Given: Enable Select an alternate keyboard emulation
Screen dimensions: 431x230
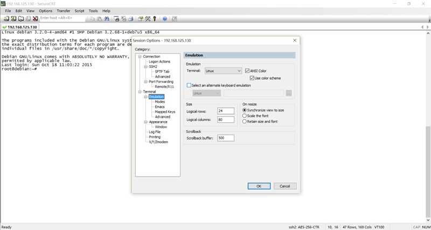Looking at the screenshot, I should 189,86.
